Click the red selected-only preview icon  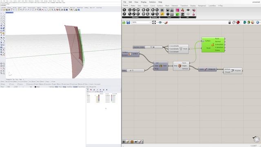coord(238,22)
